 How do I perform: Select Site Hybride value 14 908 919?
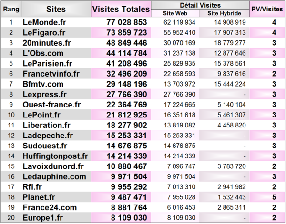click(x=230, y=22)
